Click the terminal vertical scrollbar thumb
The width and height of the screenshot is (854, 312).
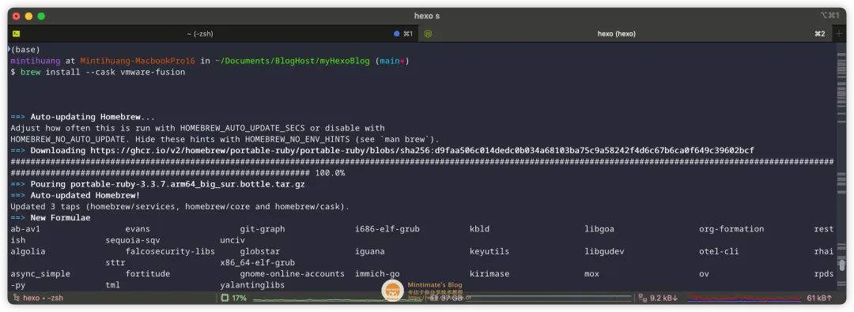pos(842,265)
